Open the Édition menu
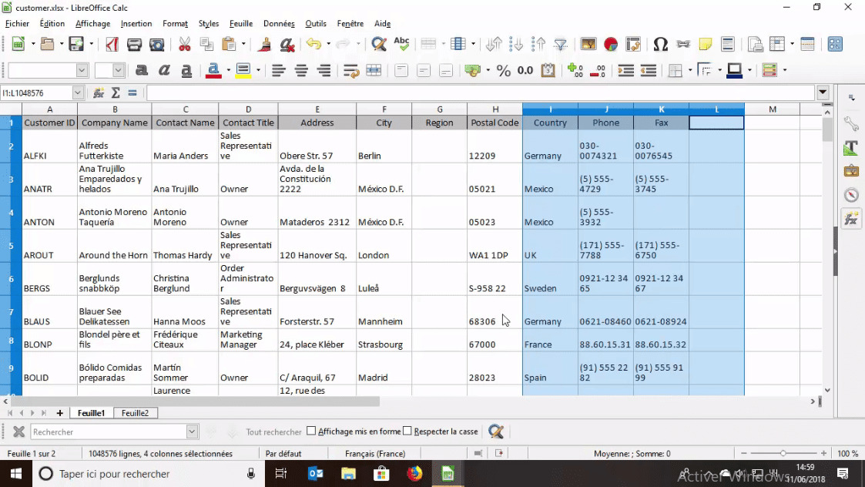 point(52,24)
